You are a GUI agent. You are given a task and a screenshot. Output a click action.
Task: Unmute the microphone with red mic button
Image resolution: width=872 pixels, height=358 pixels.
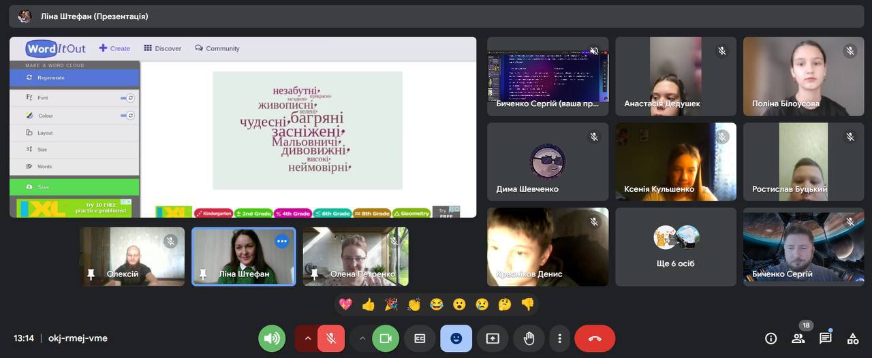(331, 338)
